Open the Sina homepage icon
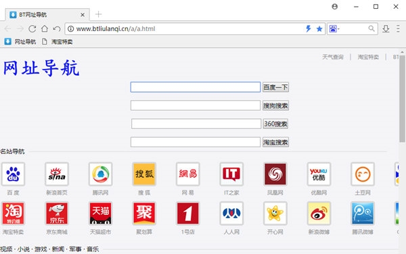The width and height of the screenshot is (406, 254). 57,174
